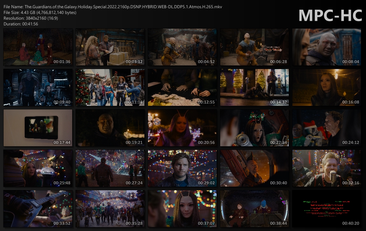Select the thumbnail stamped 00:04:52
Screen dimensions: 366x231
(x=182, y=47)
